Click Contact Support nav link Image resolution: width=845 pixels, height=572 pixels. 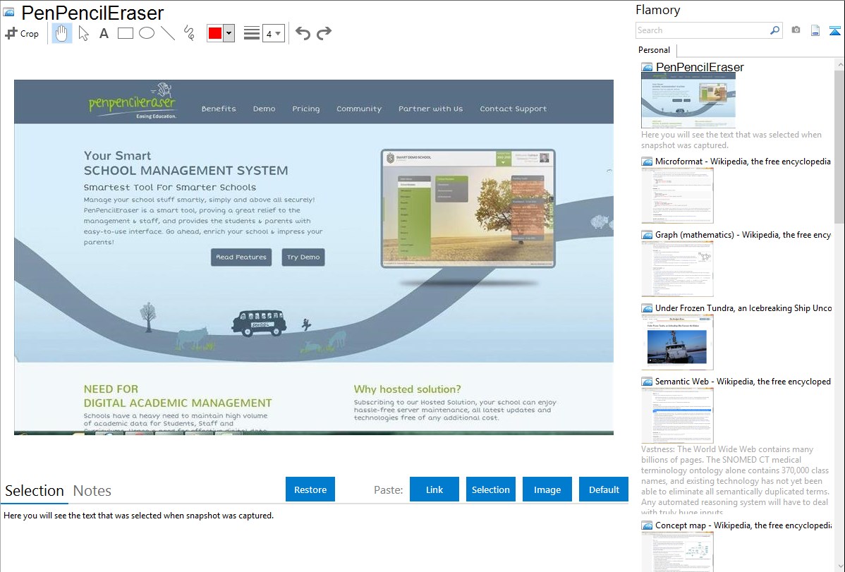coord(513,109)
